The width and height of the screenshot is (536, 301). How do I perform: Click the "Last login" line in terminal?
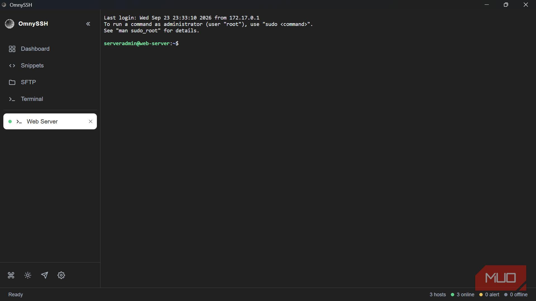[181, 18]
